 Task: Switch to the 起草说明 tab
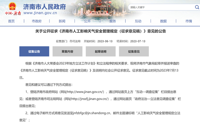(x=101, y=51)
